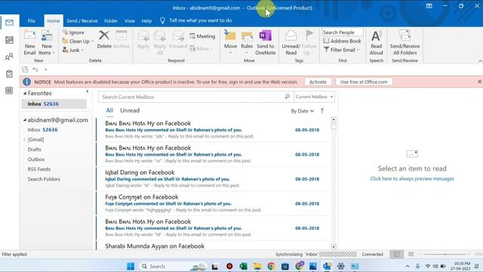Switch to Reading view in the status bar
Screen dimensions: 483x272
(x=411, y=254)
